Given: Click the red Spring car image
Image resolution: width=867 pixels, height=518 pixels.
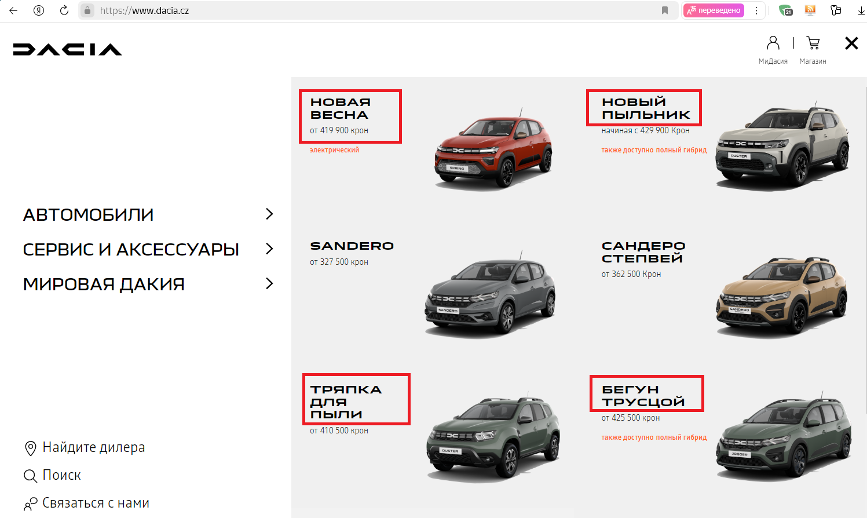Looking at the screenshot, I should tap(493, 150).
